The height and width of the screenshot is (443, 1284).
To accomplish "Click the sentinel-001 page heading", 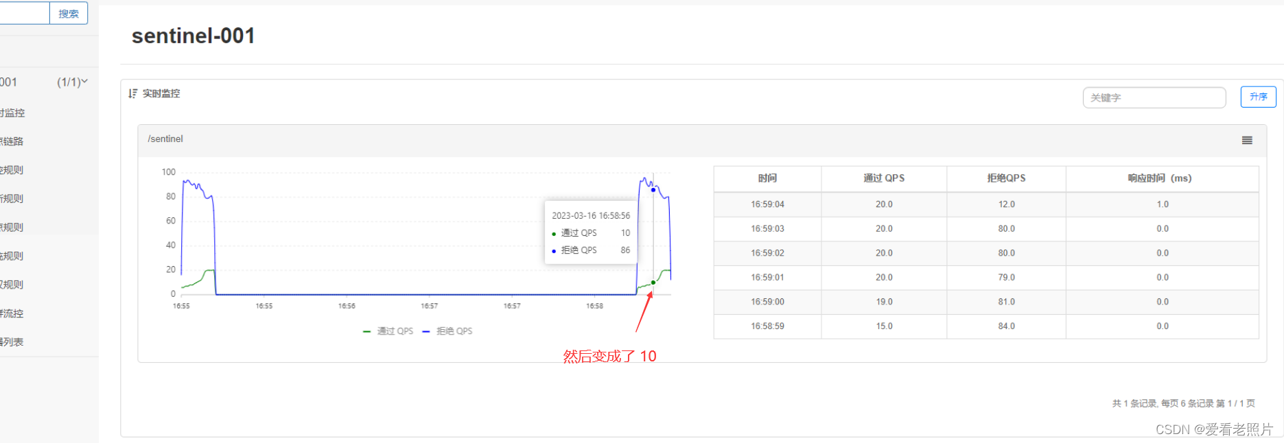I will 193,36.
